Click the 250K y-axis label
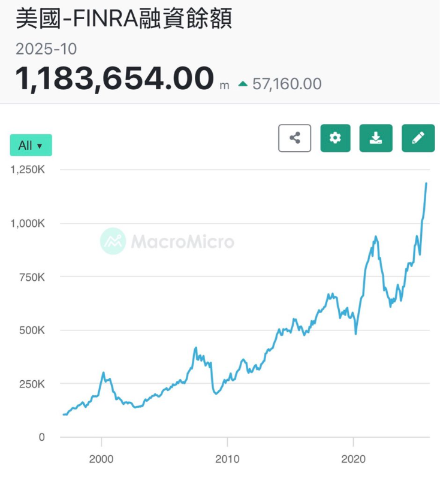The height and width of the screenshot is (479, 440). 31,384
